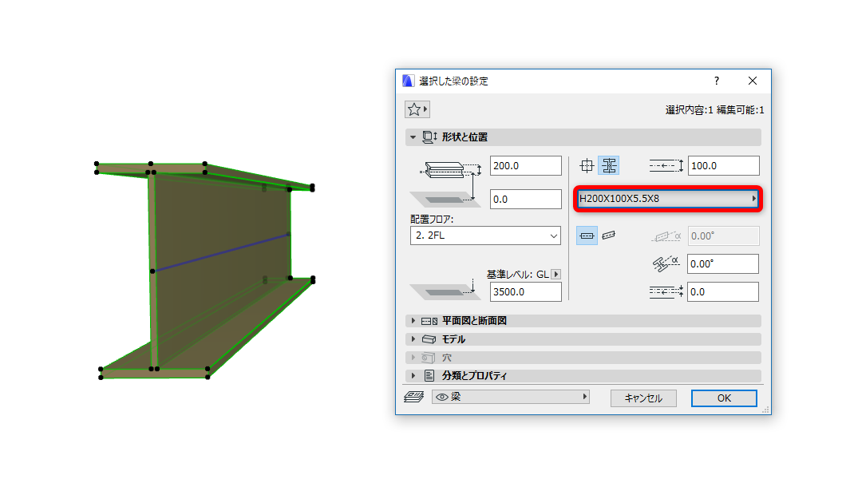Expand the 分類とプロパティ section
This screenshot has width=850, height=479.
(x=413, y=375)
